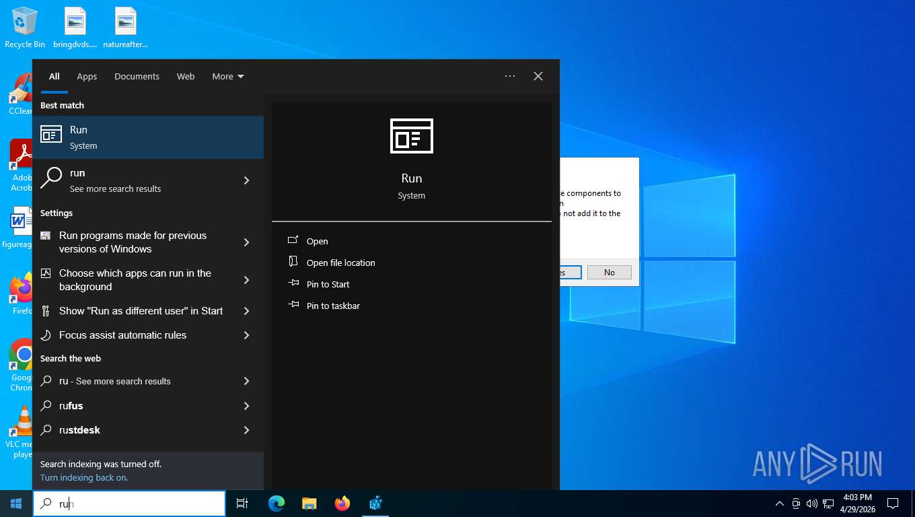This screenshot has width=915, height=517.
Task: Click search icon next to rustdesk suggestion
Action: tap(46, 430)
